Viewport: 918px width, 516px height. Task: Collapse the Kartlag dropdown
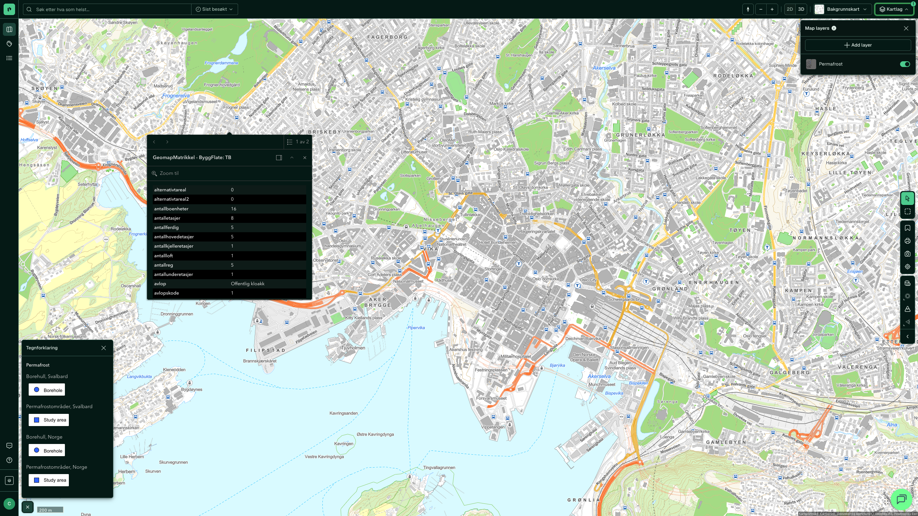(894, 9)
